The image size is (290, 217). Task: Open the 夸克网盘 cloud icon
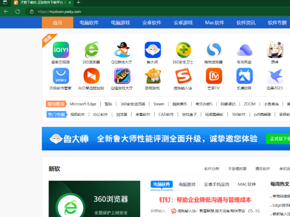245,50
